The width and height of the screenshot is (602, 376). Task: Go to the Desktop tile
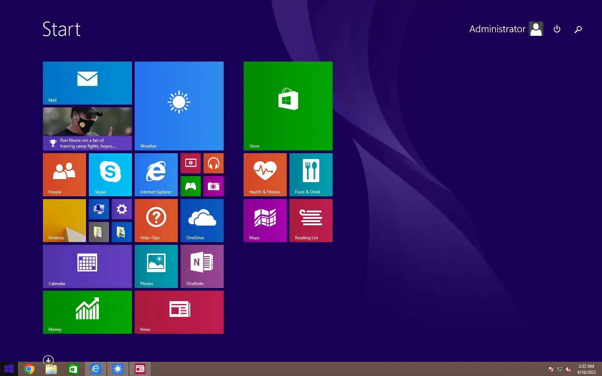64,221
